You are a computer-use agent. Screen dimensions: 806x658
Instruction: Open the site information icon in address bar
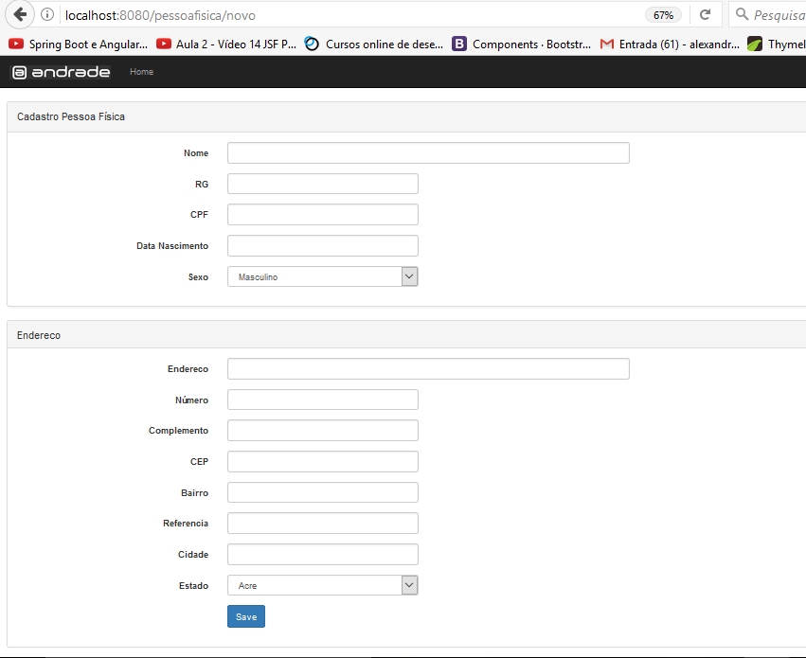tap(47, 14)
